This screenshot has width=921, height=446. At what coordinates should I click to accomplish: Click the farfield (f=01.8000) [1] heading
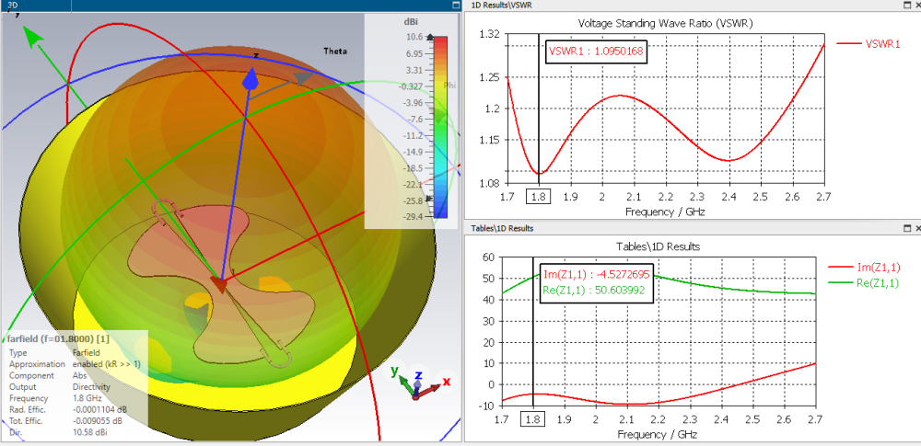click(57, 339)
